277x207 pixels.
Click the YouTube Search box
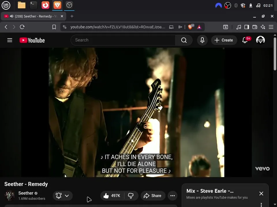point(123,40)
